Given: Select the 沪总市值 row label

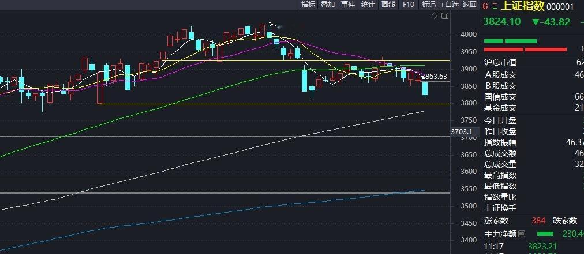Looking at the screenshot, I should 500,62.
